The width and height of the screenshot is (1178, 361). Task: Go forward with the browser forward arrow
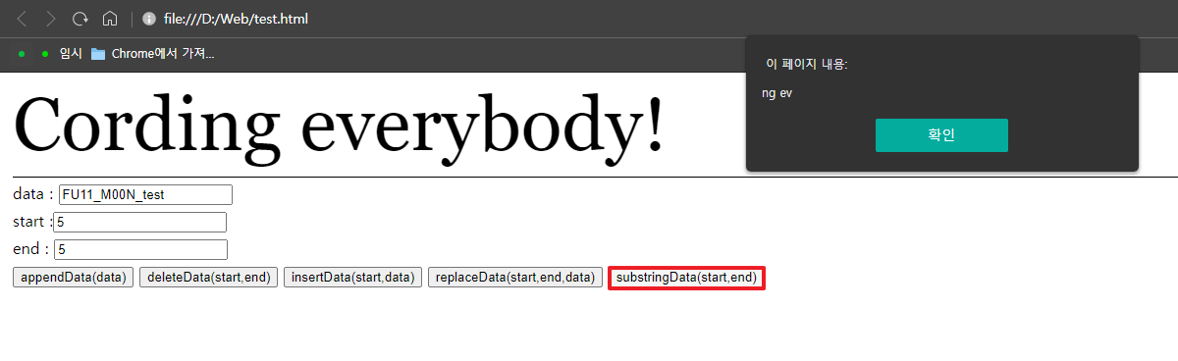(51, 19)
